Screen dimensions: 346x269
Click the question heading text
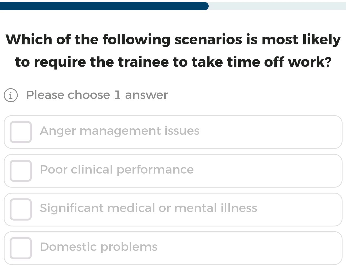pos(173,51)
